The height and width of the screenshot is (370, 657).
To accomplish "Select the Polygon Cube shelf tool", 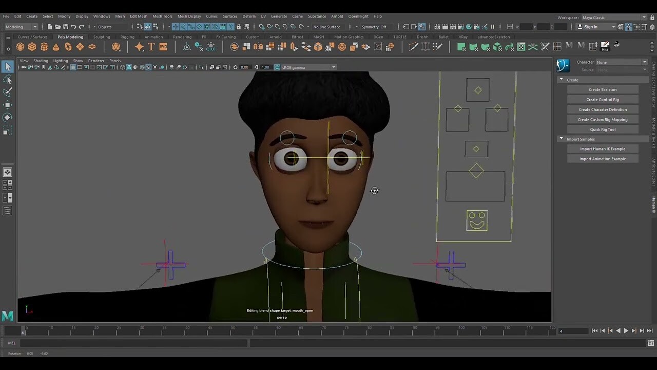I will [32, 47].
